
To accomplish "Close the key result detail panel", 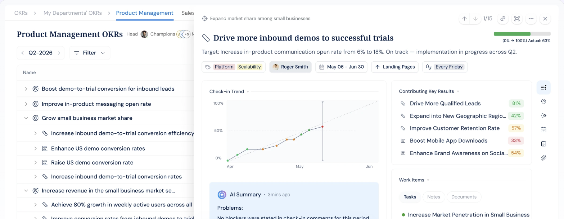I will [x=545, y=19].
